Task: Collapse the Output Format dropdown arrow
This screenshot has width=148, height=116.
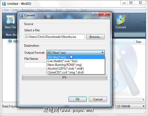Action: coord(102,52)
